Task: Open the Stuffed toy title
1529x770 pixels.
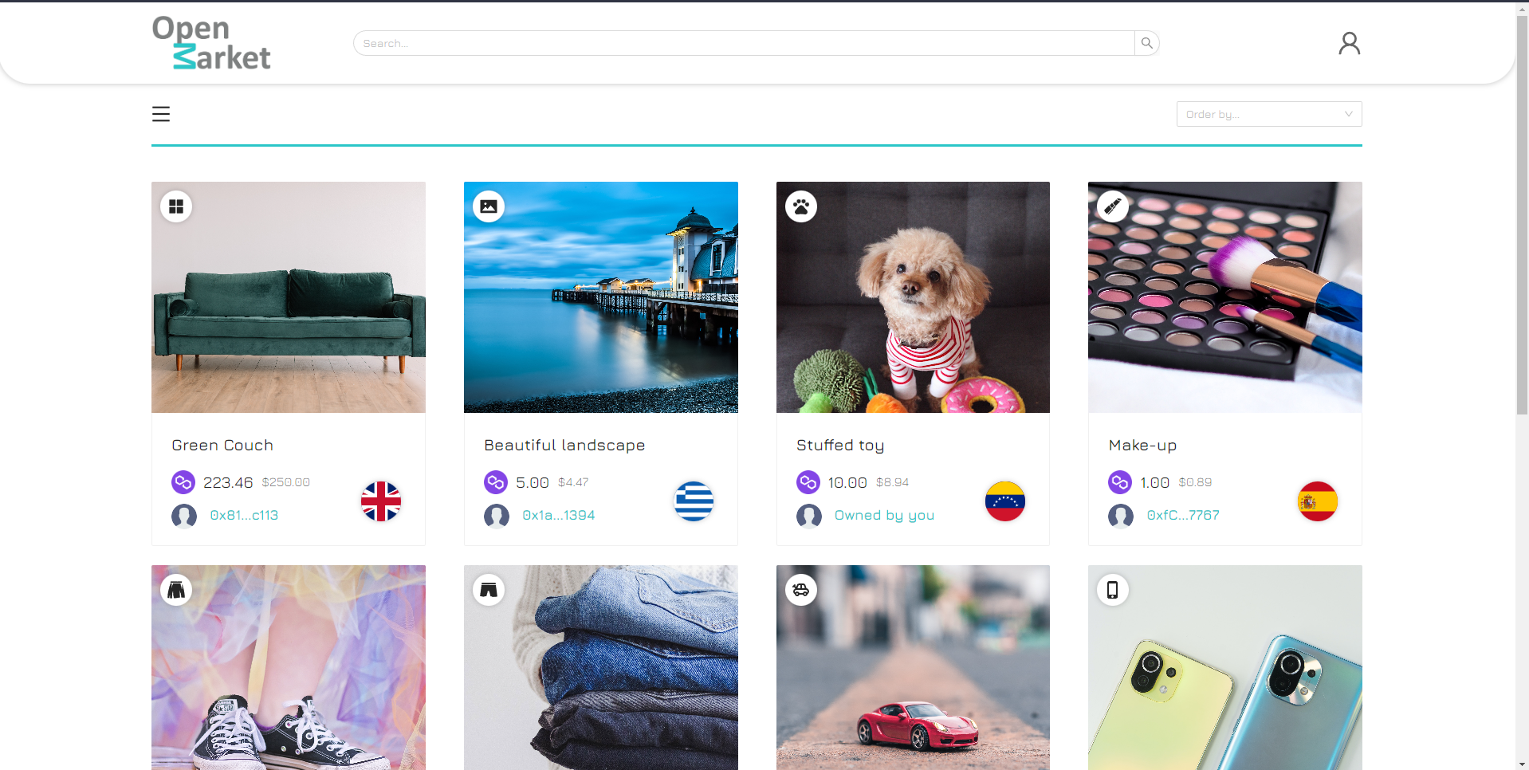Action: point(840,445)
